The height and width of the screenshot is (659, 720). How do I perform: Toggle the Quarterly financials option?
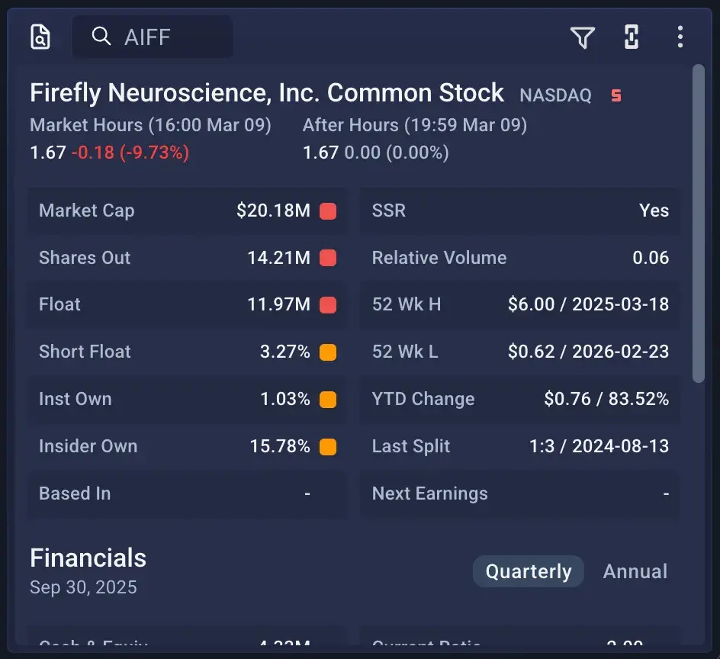(x=528, y=571)
